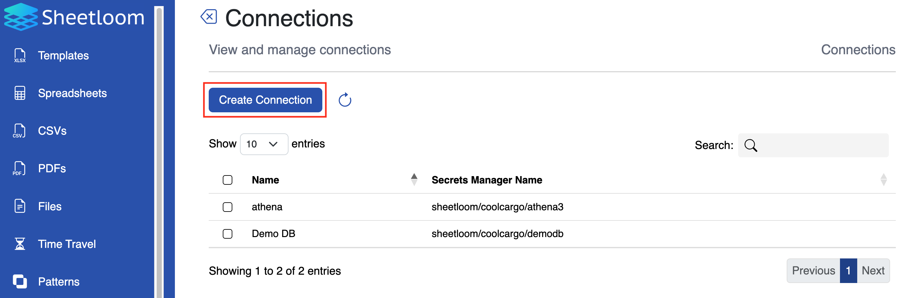
Task: Click the Patterns overlapping squares icon
Action: point(20,281)
